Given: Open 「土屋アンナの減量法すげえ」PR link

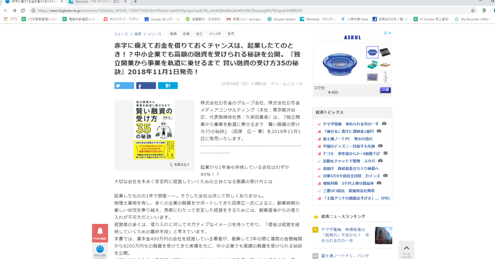Looking at the screenshot, I should coord(356,198).
